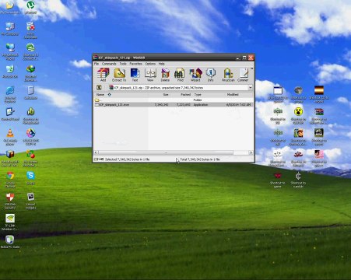Select Control Panel desktop icon
Viewport: 351px width, 280px height.
tap(10, 114)
